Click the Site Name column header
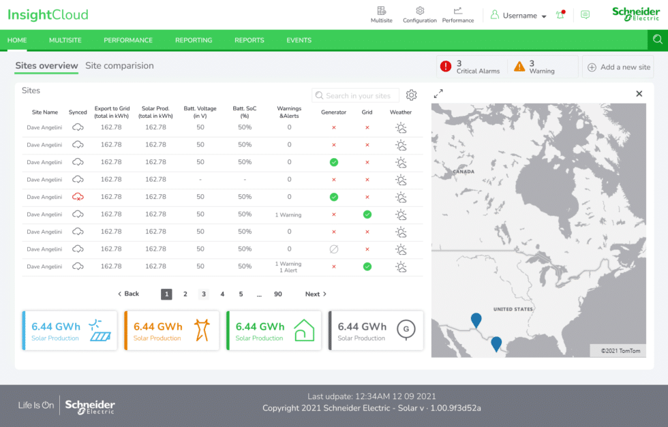668x427 pixels. tap(45, 112)
